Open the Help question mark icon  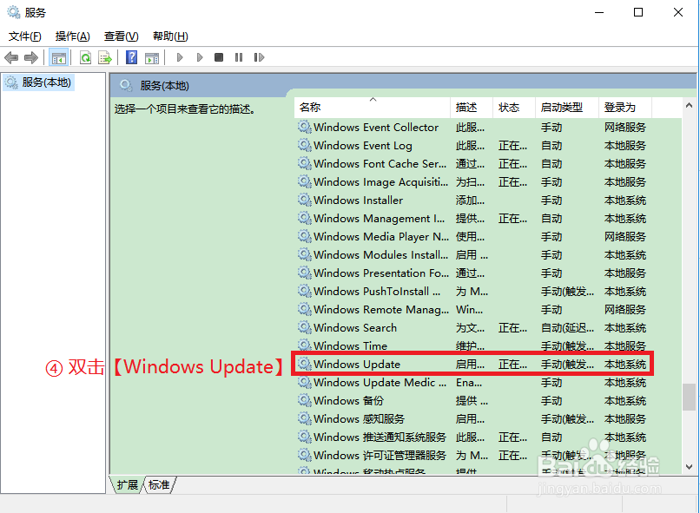(x=132, y=57)
